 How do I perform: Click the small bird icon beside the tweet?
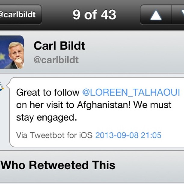2,87
